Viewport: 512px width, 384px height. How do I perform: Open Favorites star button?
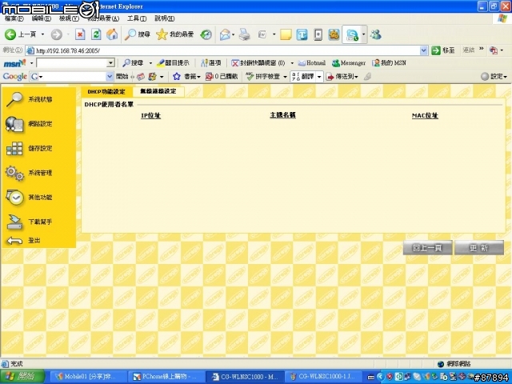(x=174, y=34)
